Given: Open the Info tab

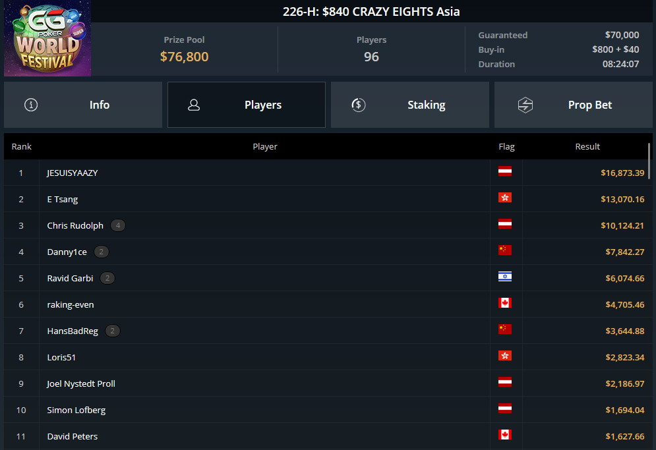Looking at the screenshot, I should point(83,105).
